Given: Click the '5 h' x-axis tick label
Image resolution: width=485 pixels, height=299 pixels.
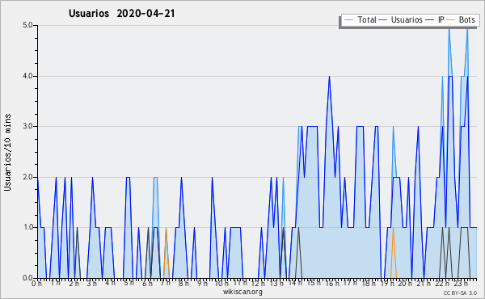Looking at the screenshot, I should 129,283.
